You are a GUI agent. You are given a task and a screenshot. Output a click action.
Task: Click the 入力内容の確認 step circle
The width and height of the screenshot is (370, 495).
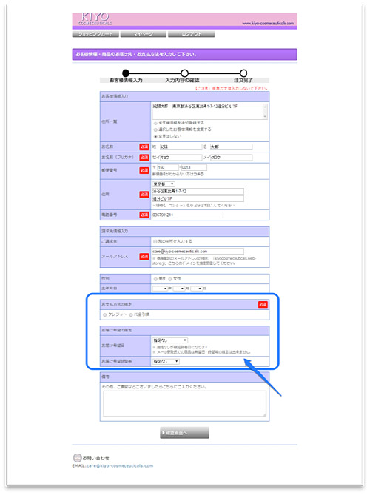click(184, 73)
